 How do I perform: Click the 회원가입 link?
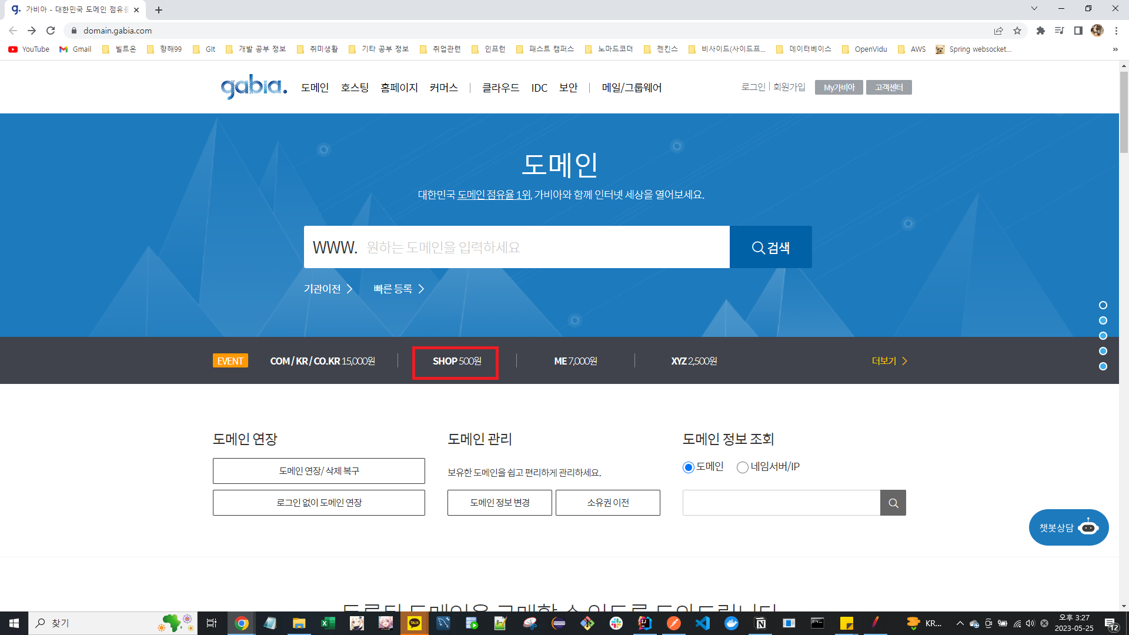[789, 87]
